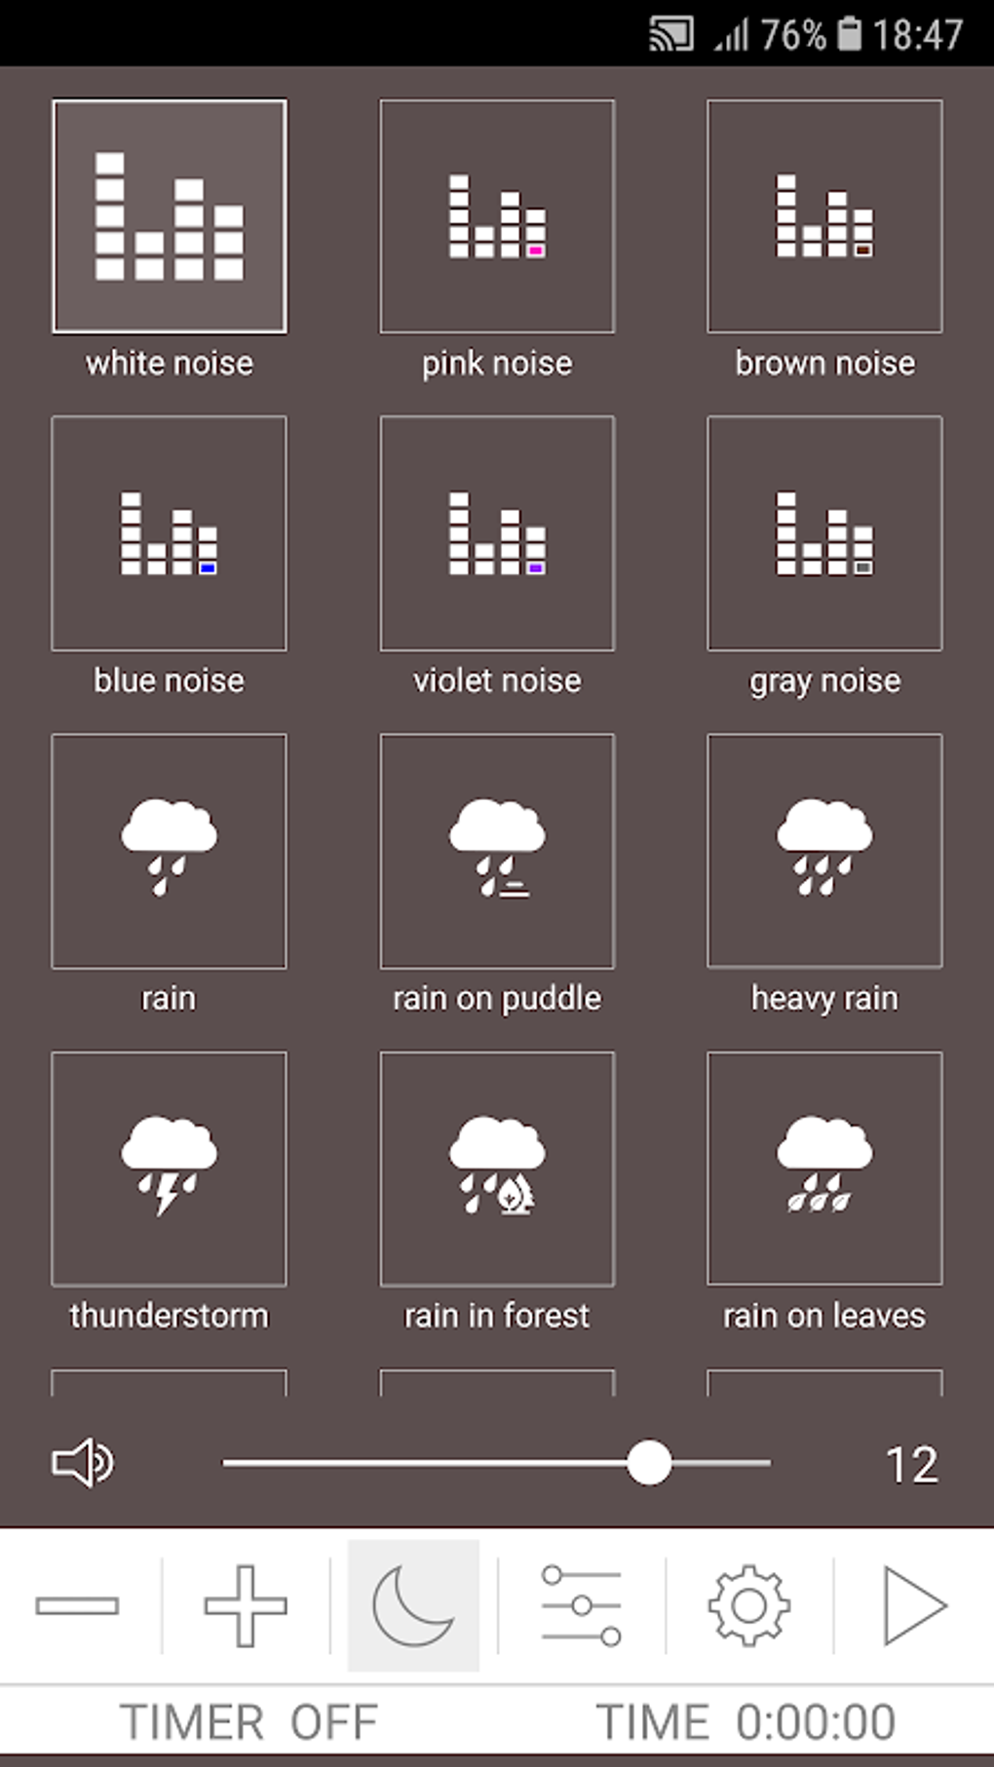Adjust the volume slider handle
Image resolution: width=994 pixels, height=1767 pixels.
tap(651, 1461)
